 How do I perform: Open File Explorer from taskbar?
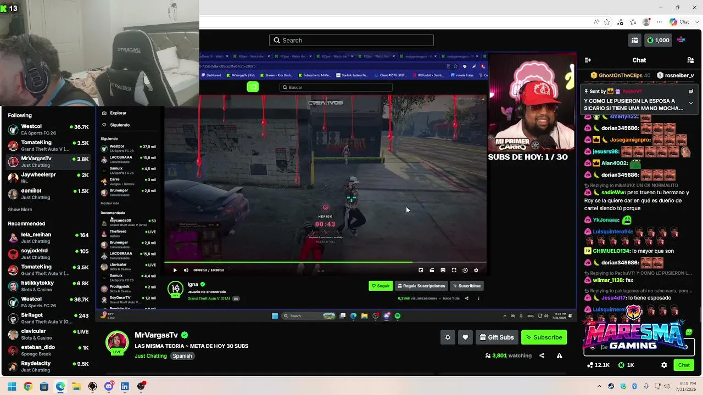(76, 386)
